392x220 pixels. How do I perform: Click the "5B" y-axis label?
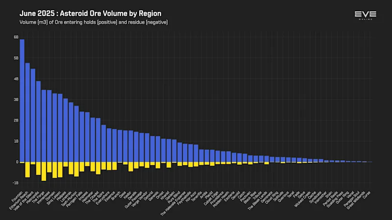(x=16, y=58)
